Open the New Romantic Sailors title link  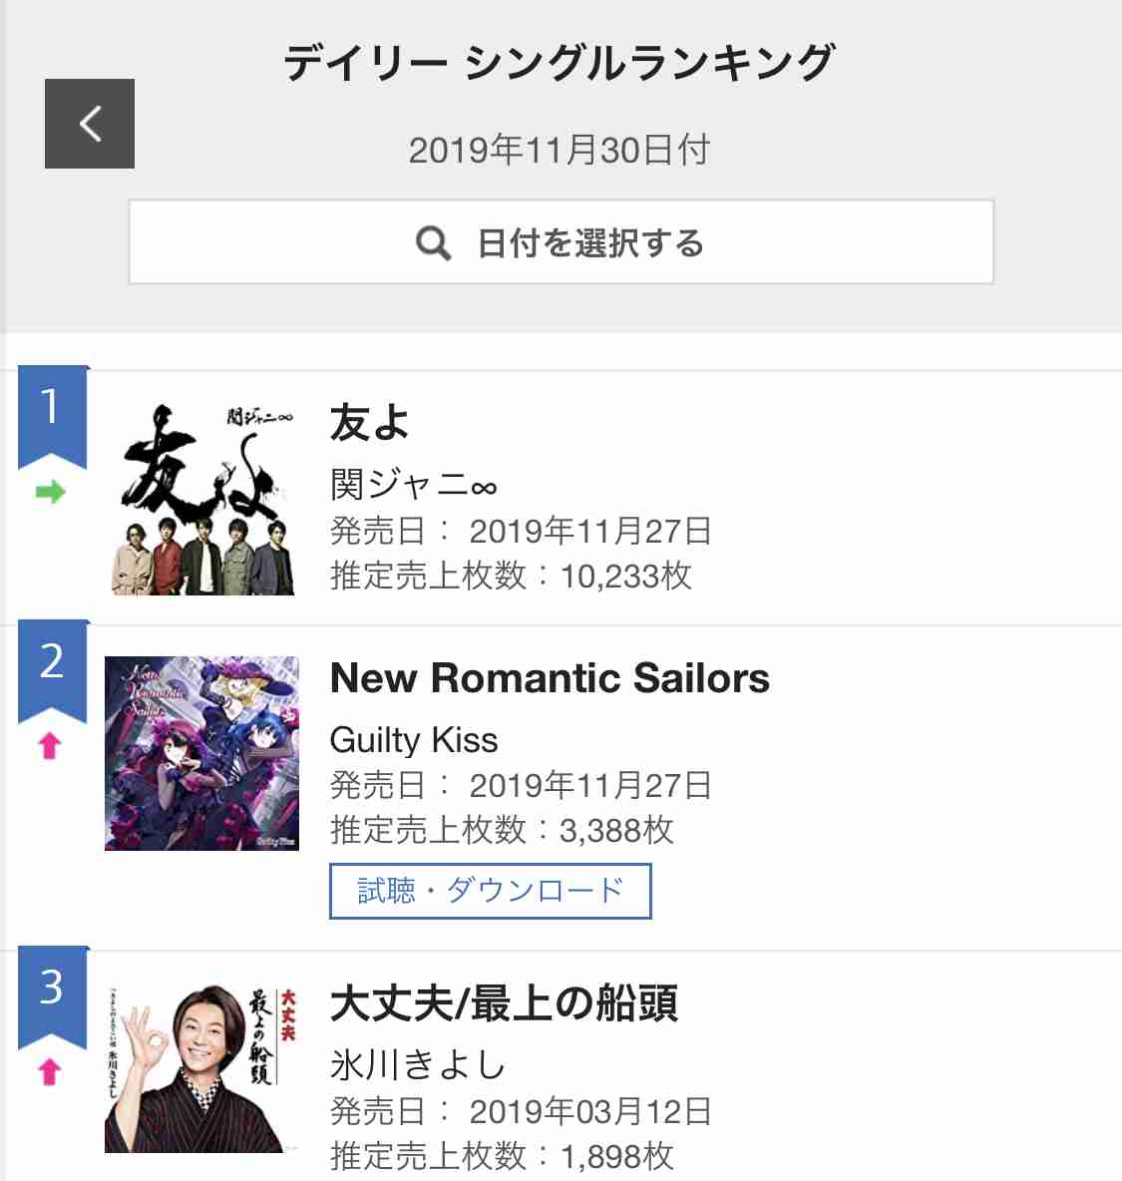550,678
